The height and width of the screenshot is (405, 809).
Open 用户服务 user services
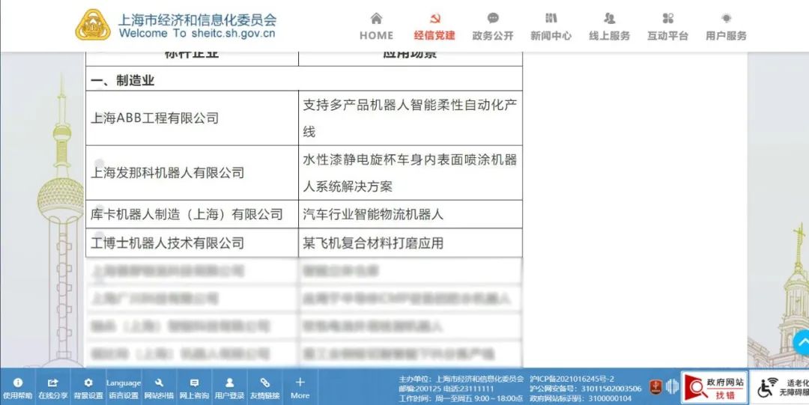click(726, 26)
